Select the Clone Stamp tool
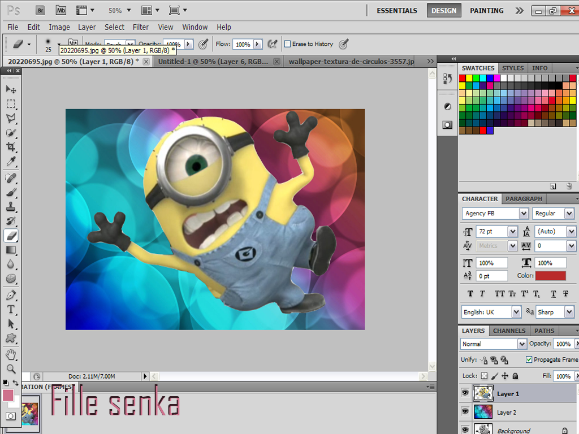The image size is (579, 434). (x=11, y=207)
